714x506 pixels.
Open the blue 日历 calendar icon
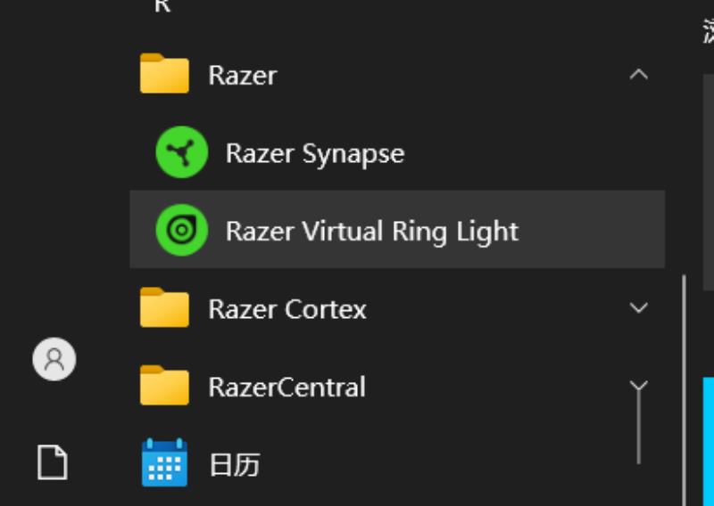coord(164,462)
